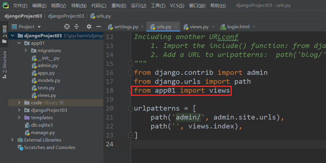
Task: Open the 视图(V) menu
Action: [x=59, y=6]
